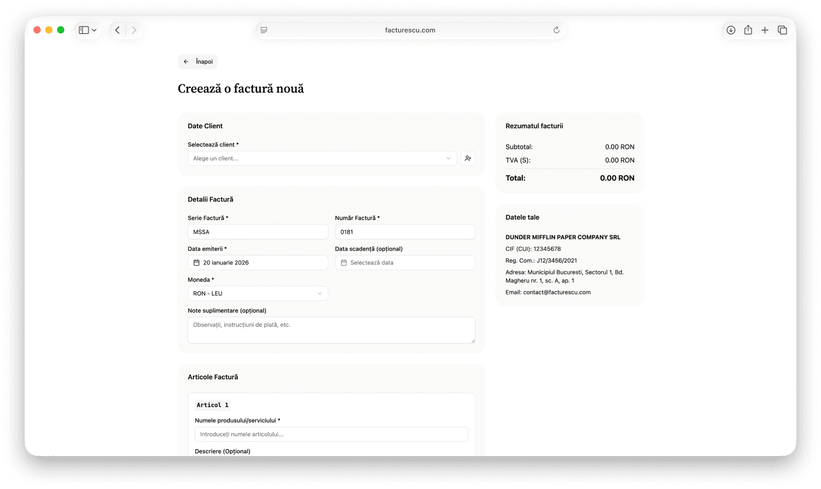Image resolution: width=821 pixels, height=489 pixels.
Task: Focus the Număr Factură field
Action: (x=405, y=232)
